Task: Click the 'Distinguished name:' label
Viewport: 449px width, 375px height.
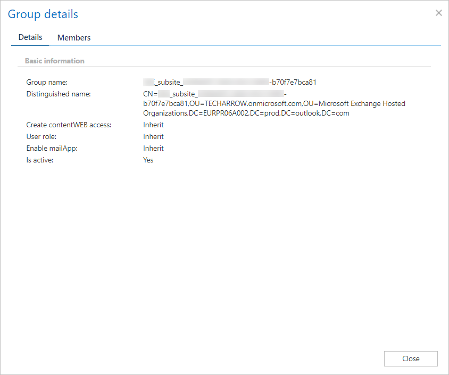Action: [x=59, y=94]
